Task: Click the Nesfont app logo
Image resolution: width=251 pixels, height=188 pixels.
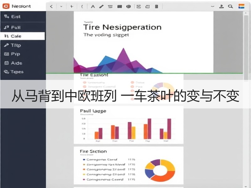Action: [x=6, y=6]
